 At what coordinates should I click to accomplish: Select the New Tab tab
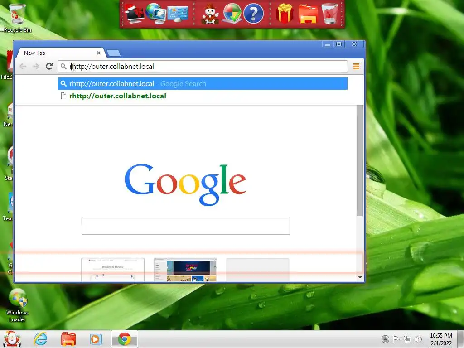[61, 53]
